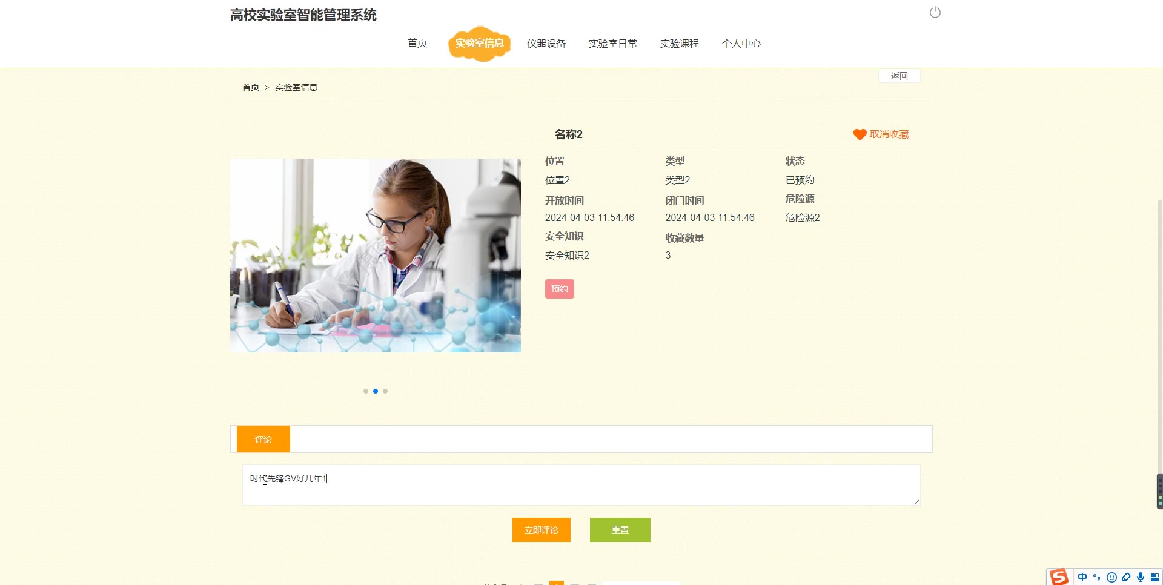The width and height of the screenshot is (1163, 585).
Task: Click the 开放时间 label
Action: pyautogui.click(x=565, y=200)
